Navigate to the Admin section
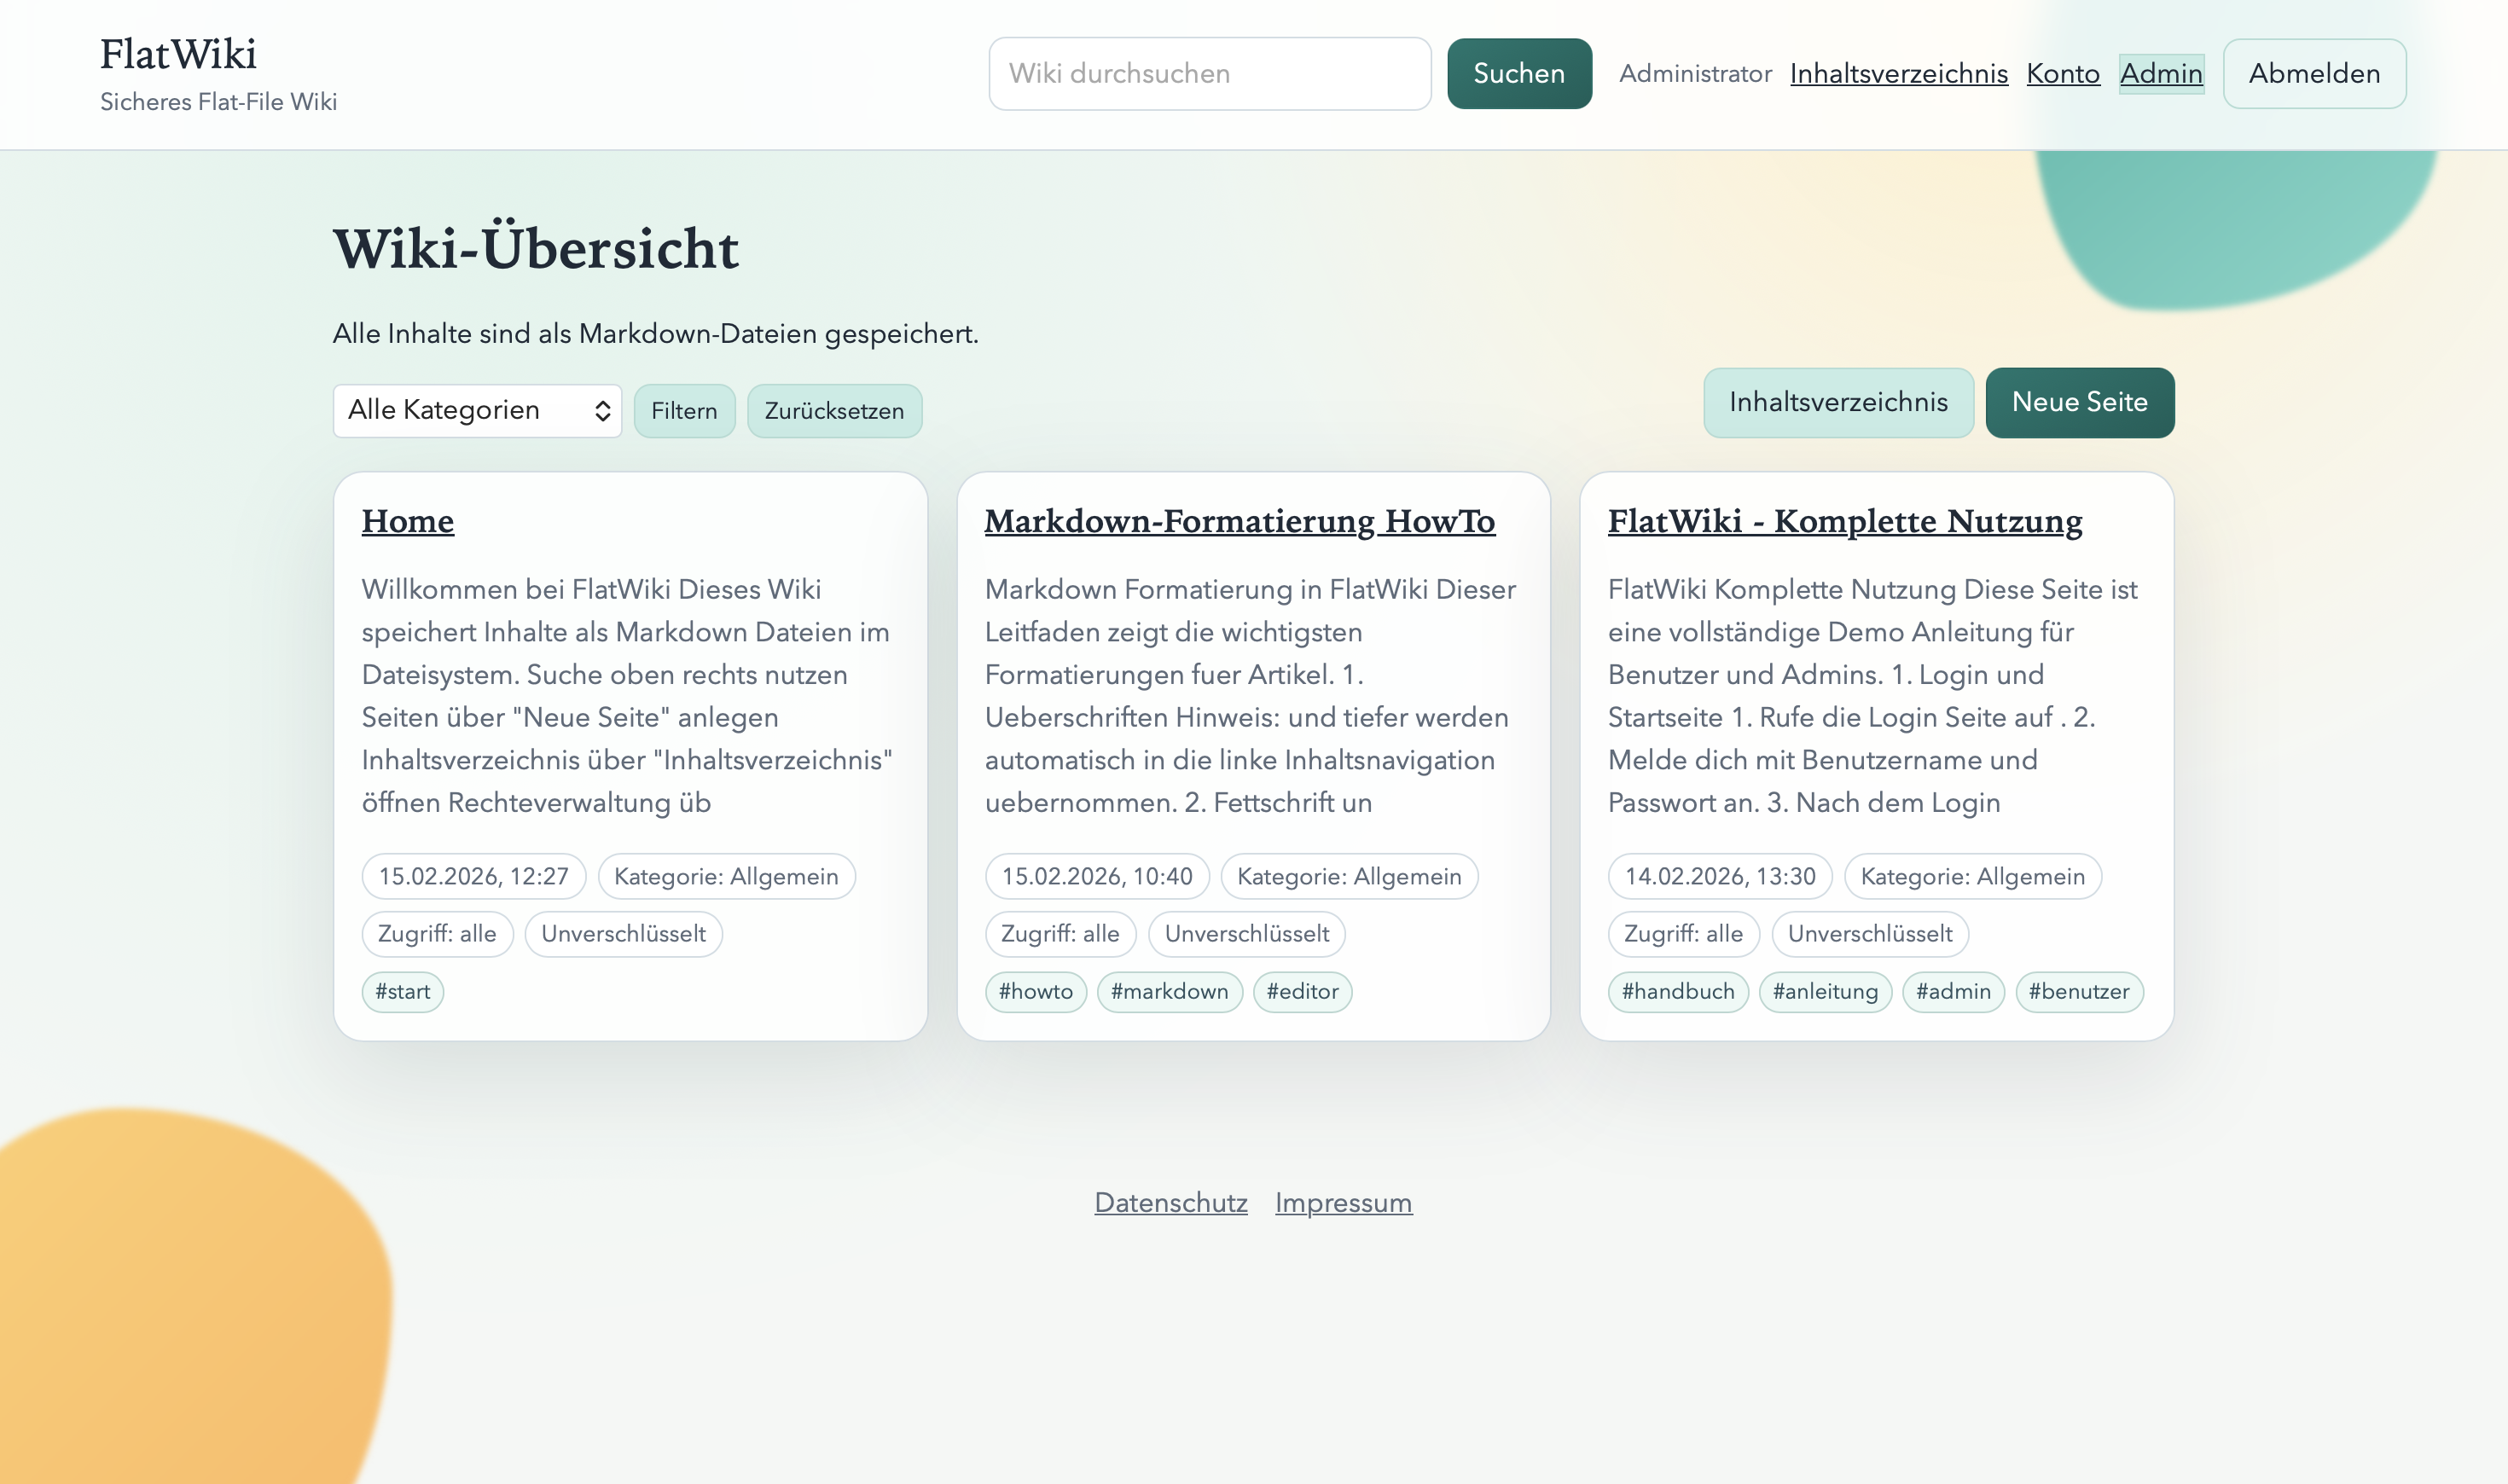 click(x=2162, y=73)
